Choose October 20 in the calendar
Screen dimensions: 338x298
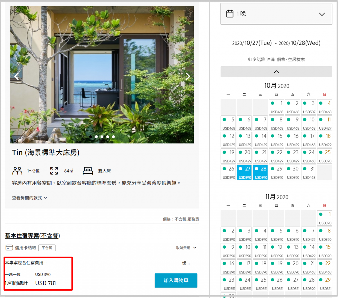[x=244, y=156]
